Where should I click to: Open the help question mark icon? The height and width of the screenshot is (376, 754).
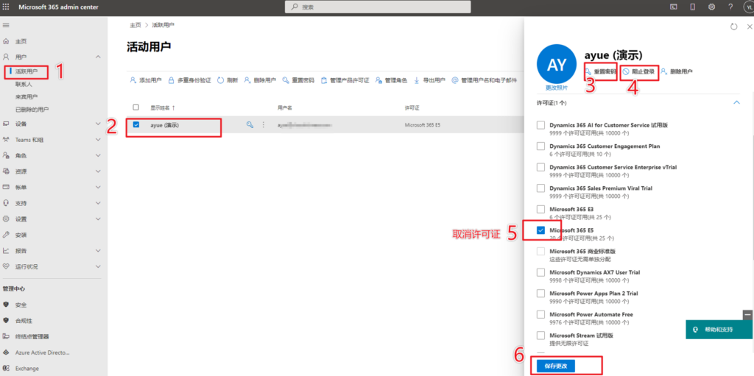point(730,7)
